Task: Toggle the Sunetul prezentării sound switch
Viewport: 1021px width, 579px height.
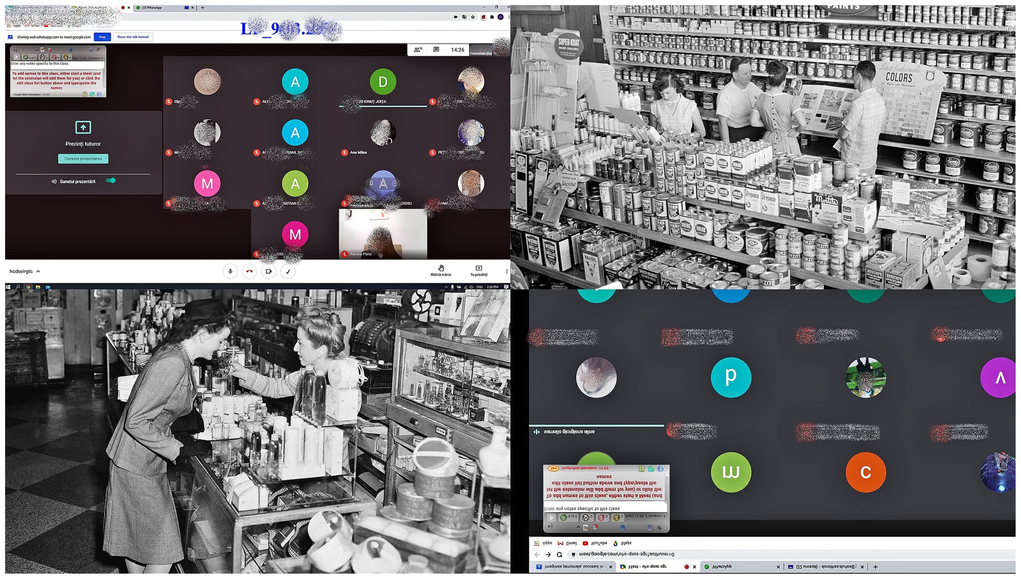Action: coord(111,181)
